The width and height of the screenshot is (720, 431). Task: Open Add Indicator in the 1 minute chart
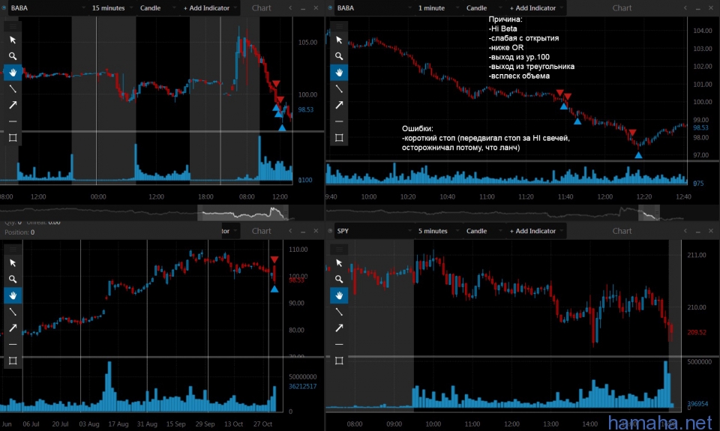pyautogui.click(x=535, y=7)
